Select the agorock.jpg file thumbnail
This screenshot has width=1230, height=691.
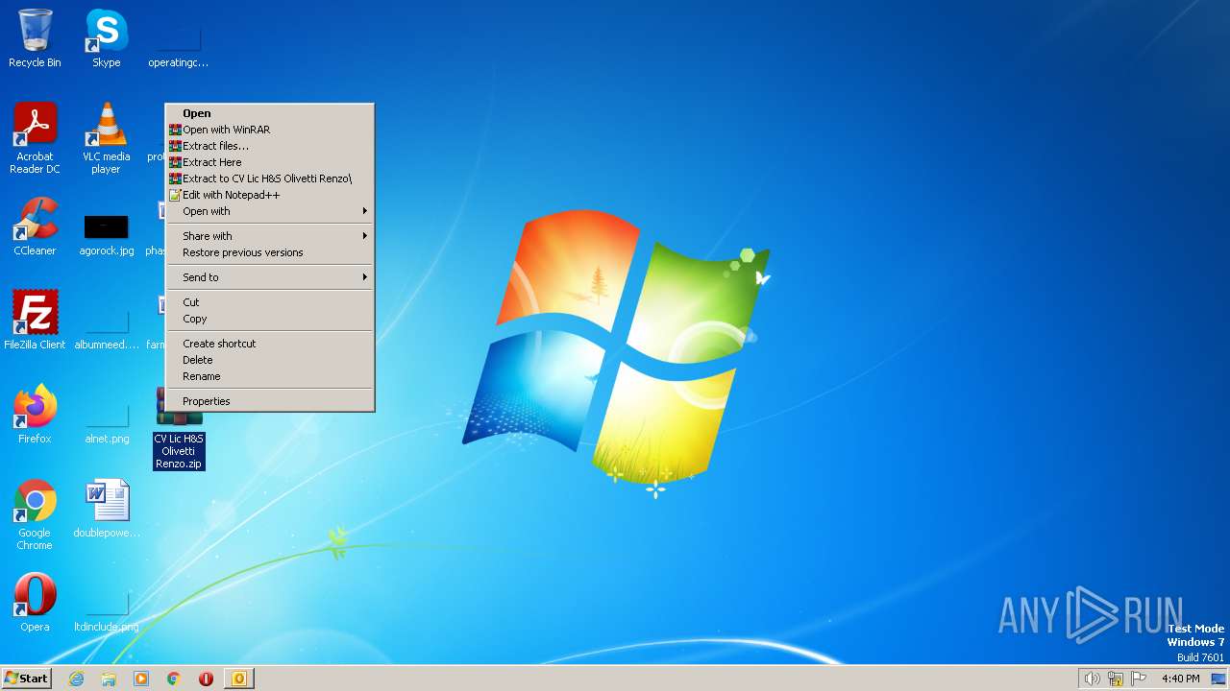107,233
